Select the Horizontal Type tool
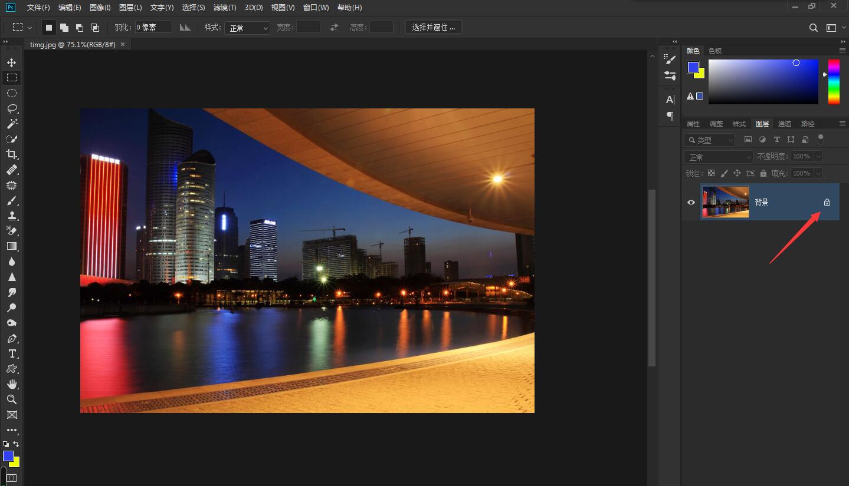 pyautogui.click(x=12, y=353)
